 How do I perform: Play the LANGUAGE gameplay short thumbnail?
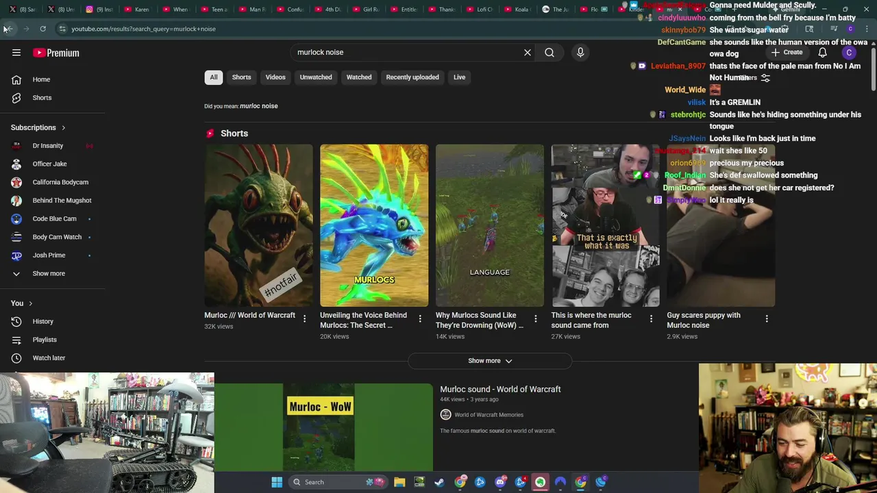coord(490,225)
